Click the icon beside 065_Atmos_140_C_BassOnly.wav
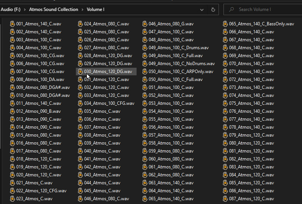 [225, 24]
